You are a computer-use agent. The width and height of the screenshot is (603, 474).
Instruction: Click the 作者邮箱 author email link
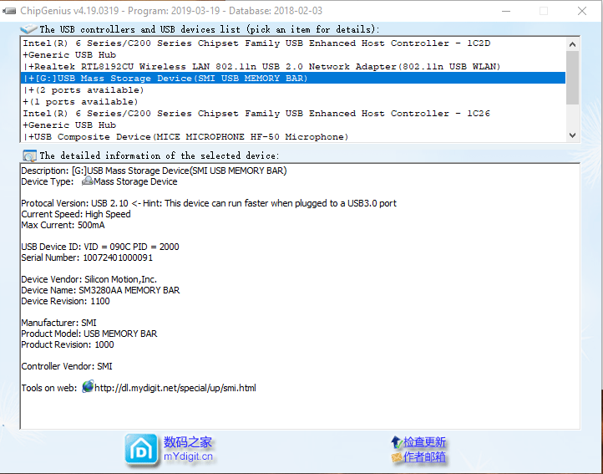(424, 457)
